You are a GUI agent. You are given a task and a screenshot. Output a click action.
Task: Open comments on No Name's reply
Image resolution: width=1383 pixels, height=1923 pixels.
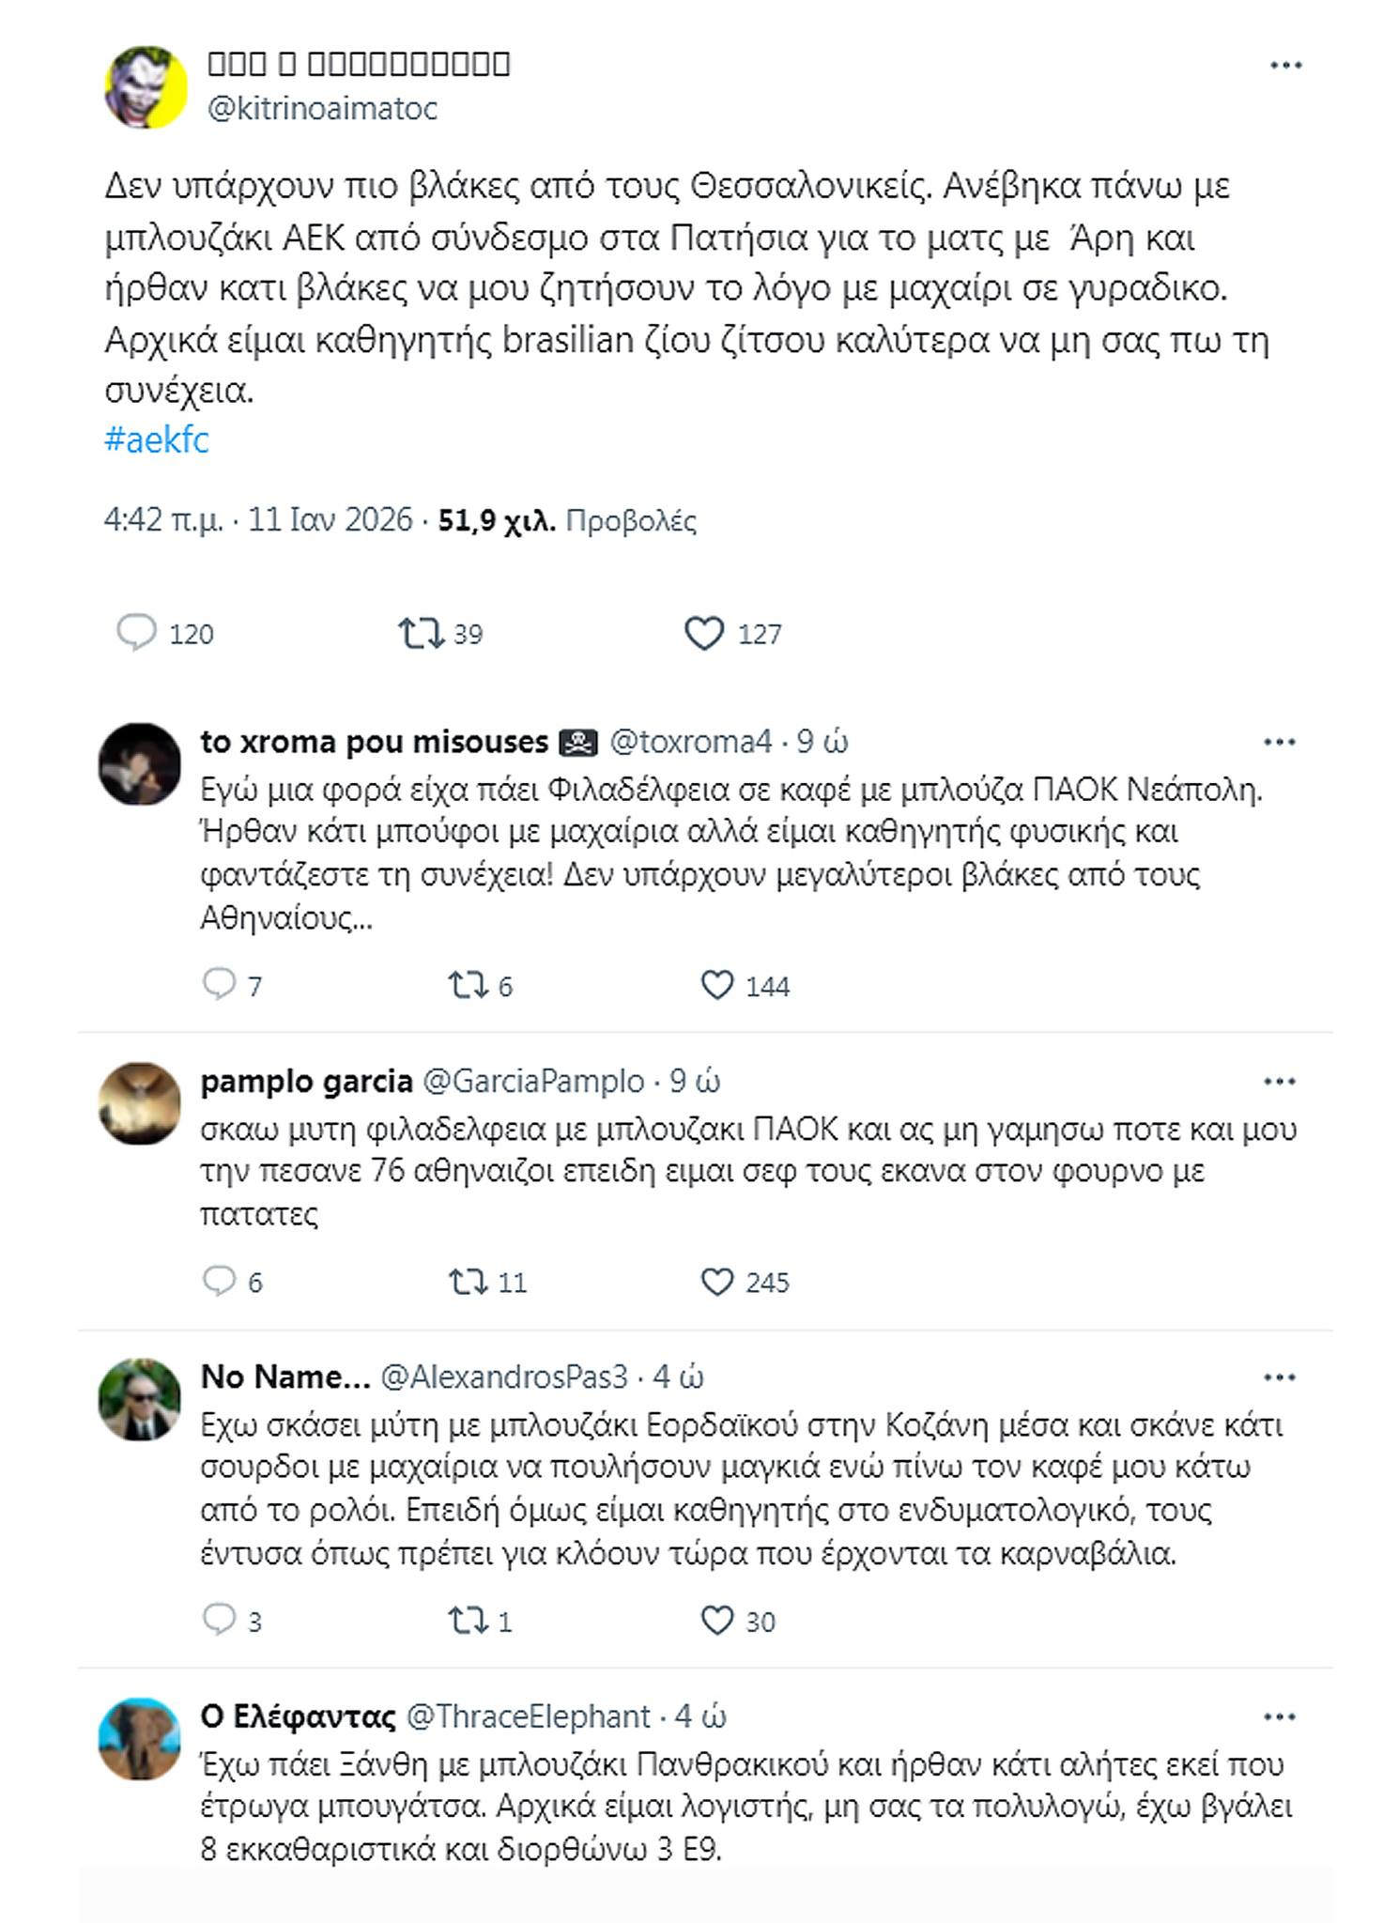pos(220,1621)
